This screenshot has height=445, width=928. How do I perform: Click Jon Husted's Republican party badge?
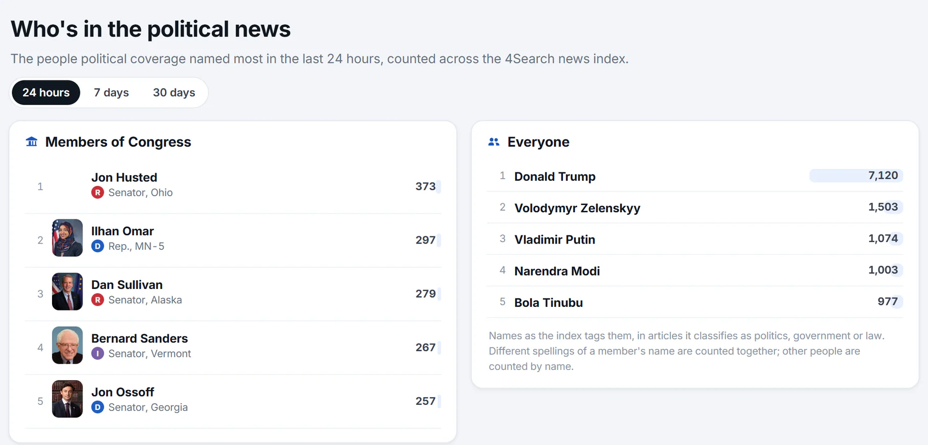[97, 193]
